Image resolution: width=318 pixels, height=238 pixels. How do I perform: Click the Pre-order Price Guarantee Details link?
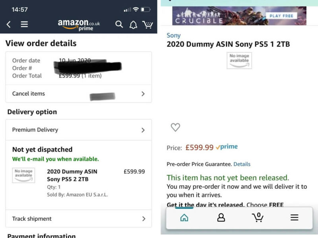(242, 164)
